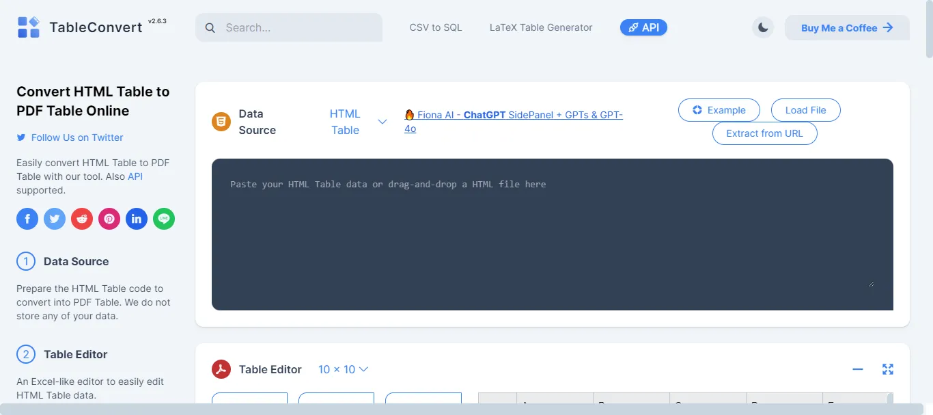
Task: Select the LinkedIn share icon
Action: tap(137, 219)
